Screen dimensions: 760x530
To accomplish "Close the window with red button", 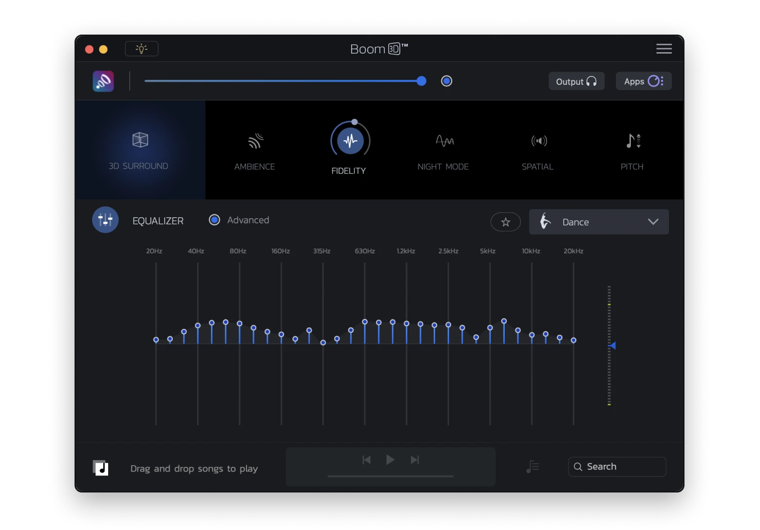I will click(89, 49).
